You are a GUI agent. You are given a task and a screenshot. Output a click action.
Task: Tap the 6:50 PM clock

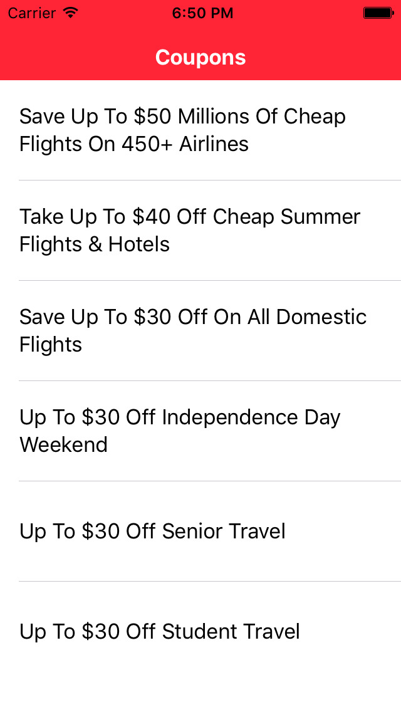pyautogui.click(x=202, y=13)
